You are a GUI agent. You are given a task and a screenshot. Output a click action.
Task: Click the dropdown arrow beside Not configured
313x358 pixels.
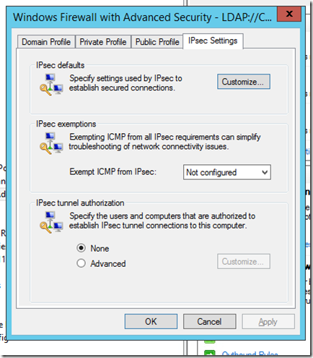265,172
